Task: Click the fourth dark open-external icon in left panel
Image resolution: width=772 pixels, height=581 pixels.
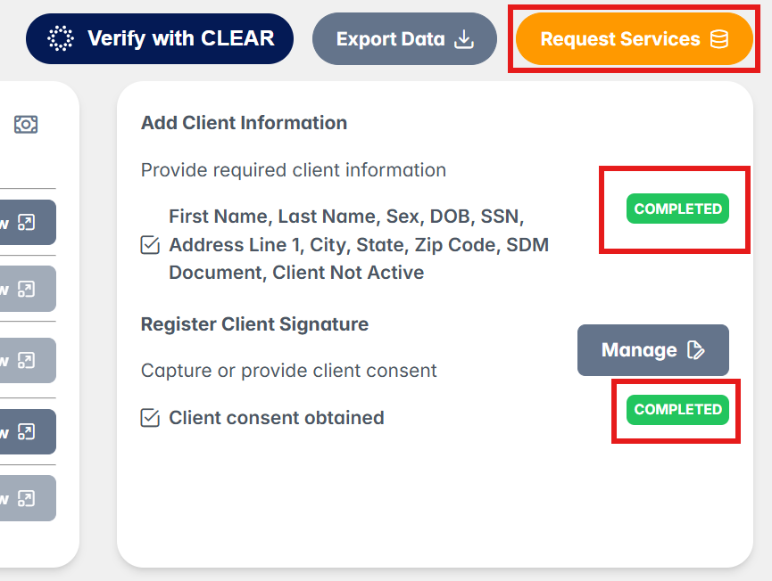Action: [x=27, y=432]
